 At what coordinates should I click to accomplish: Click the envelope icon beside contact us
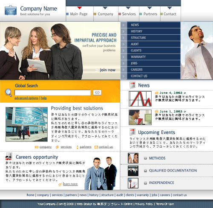pos(96,147)
